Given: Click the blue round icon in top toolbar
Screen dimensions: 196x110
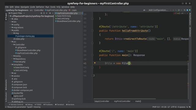Looking at the screenshot, I should pos(187,10).
